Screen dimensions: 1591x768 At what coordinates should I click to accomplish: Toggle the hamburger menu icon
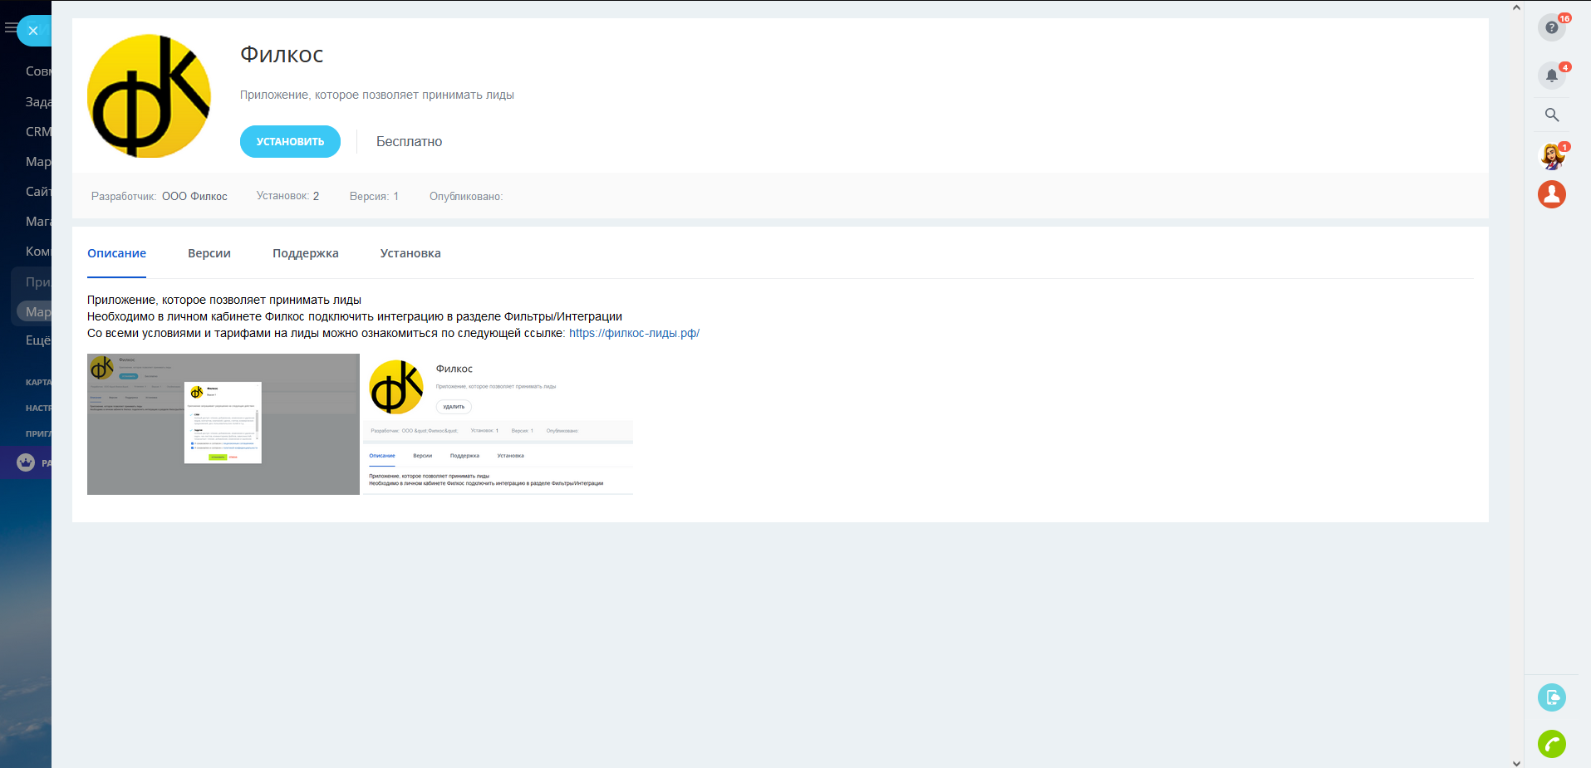[x=10, y=28]
